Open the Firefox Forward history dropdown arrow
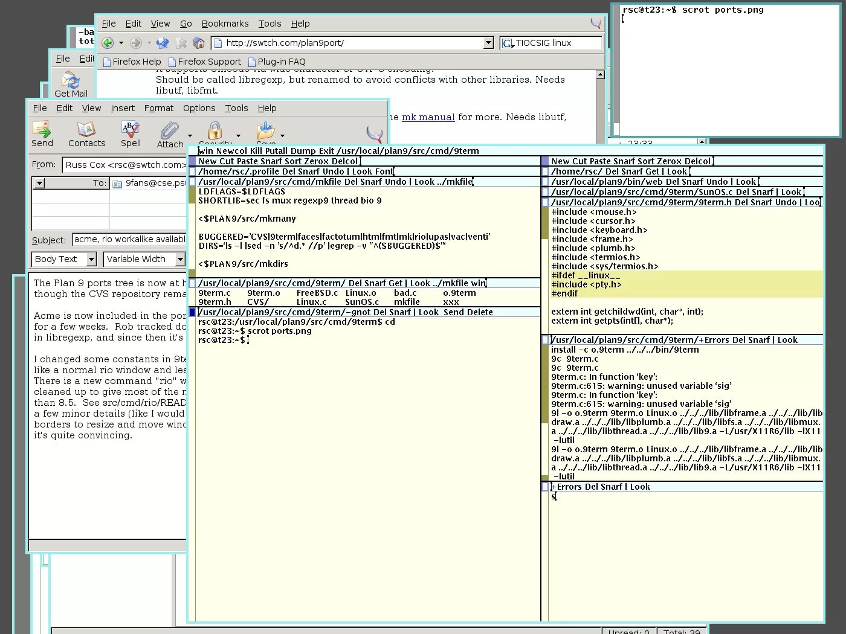This screenshot has width=846, height=634. [149, 43]
